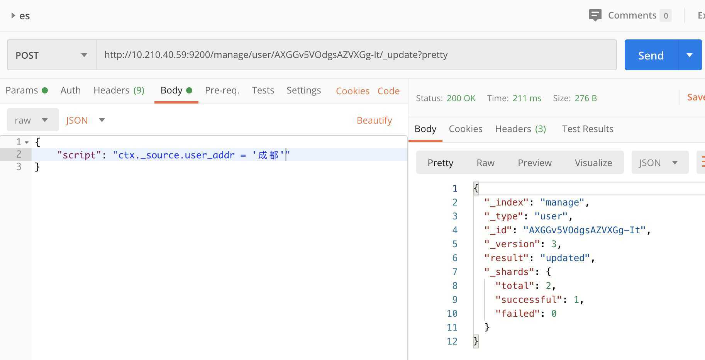Image resolution: width=705 pixels, height=360 pixels.
Task: Open the response Headers (3) tab
Action: point(520,129)
